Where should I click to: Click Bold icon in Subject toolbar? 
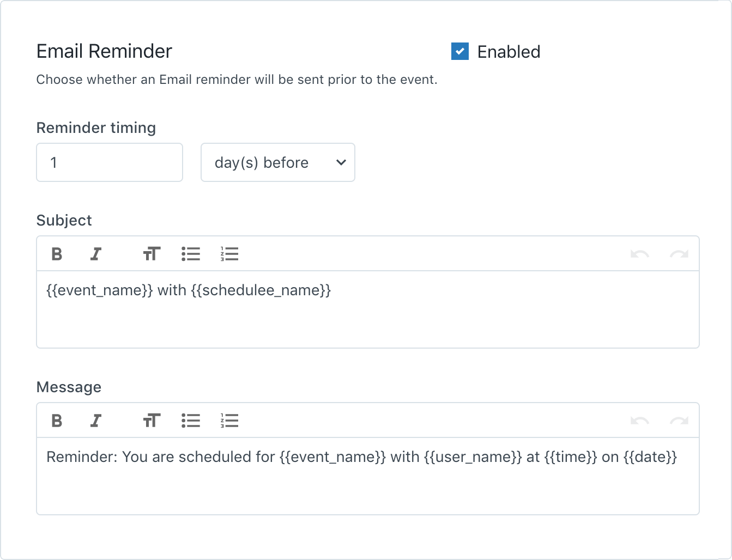point(57,254)
